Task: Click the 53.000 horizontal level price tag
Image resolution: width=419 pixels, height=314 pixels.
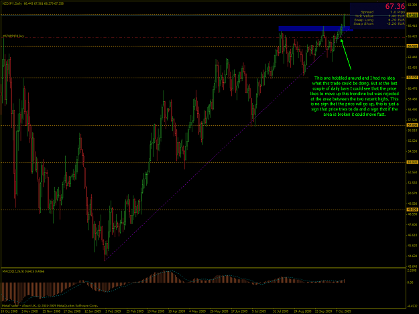Action: click(x=412, y=162)
